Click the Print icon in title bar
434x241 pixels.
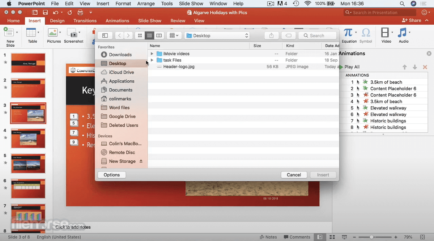tap(80, 12)
